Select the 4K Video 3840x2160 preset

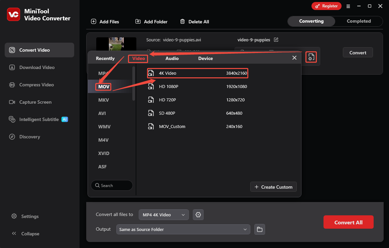coord(198,73)
